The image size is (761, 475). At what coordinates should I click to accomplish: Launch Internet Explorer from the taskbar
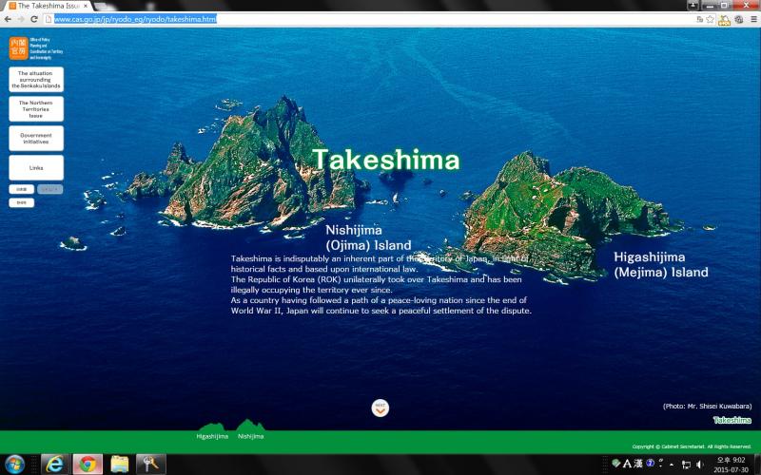[x=52, y=464]
